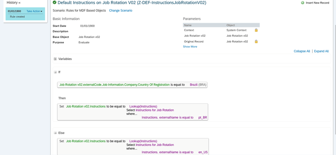Viewport: 336px width, 155px height.
Task: Collapse the History panel using the « icon
Action: tap(19, 3)
